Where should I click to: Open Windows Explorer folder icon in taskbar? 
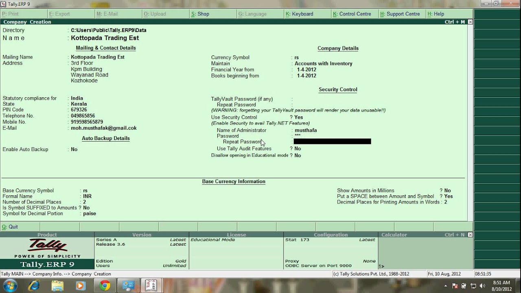click(x=57, y=286)
